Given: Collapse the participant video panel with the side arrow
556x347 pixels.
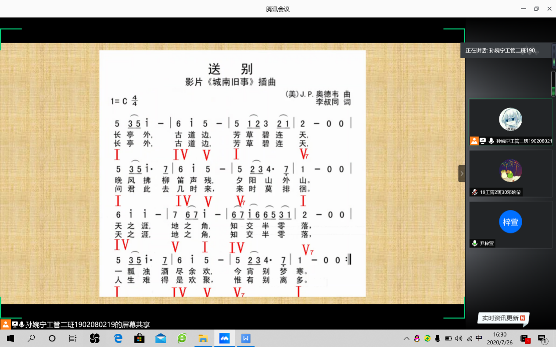Looking at the screenshot, I should (x=462, y=173).
